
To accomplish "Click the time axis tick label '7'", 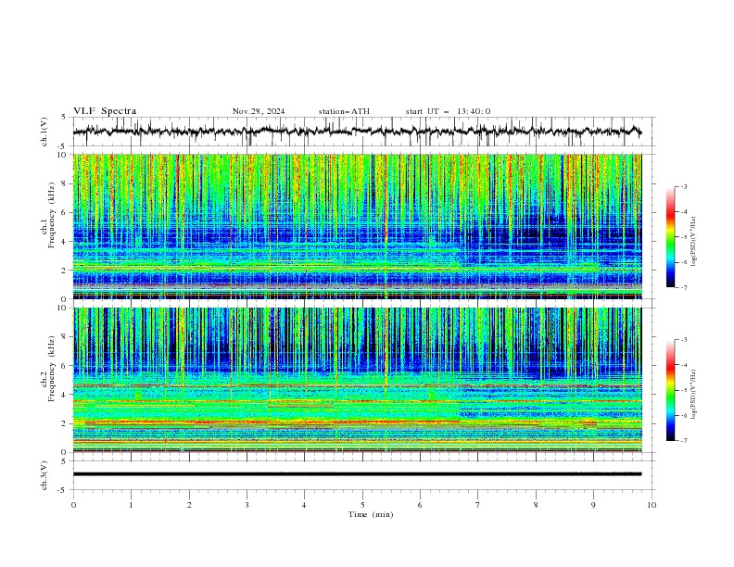I will click(478, 505).
